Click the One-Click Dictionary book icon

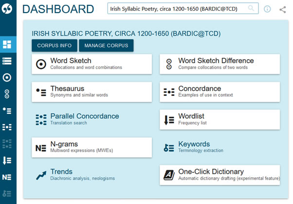point(169,175)
